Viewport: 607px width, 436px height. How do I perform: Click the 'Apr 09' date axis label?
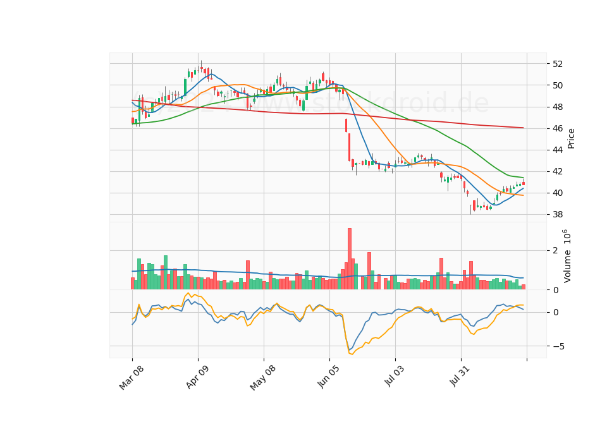[197, 377]
